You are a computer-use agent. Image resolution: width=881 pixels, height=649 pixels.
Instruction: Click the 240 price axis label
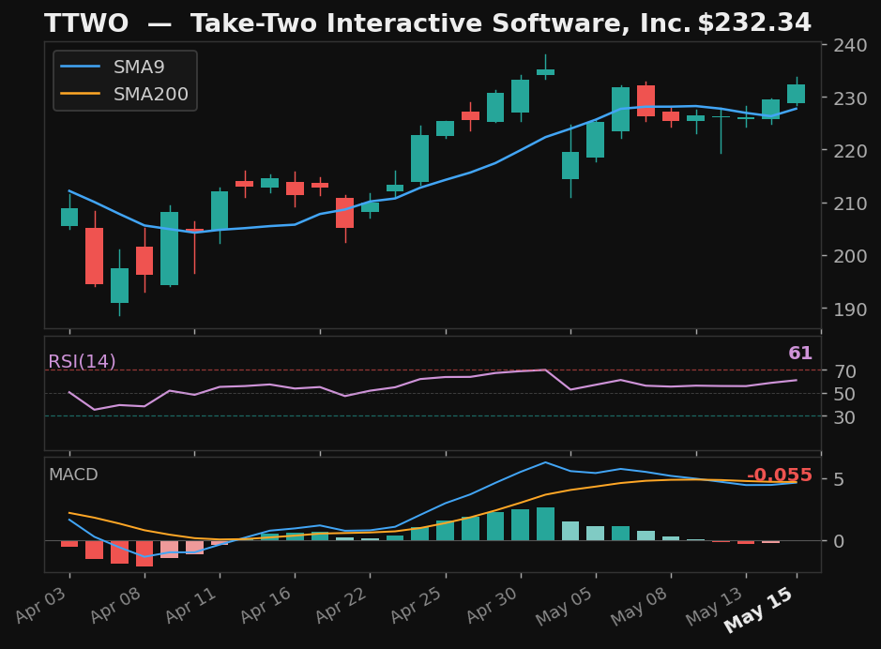click(850, 45)
